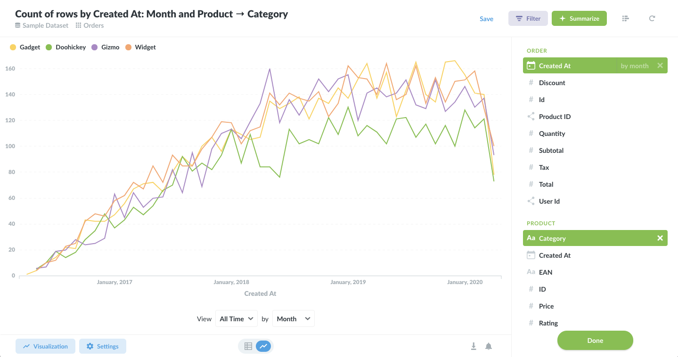Click the alert bell icon
This screenshot has height=357, width=678.
point(489,346)
